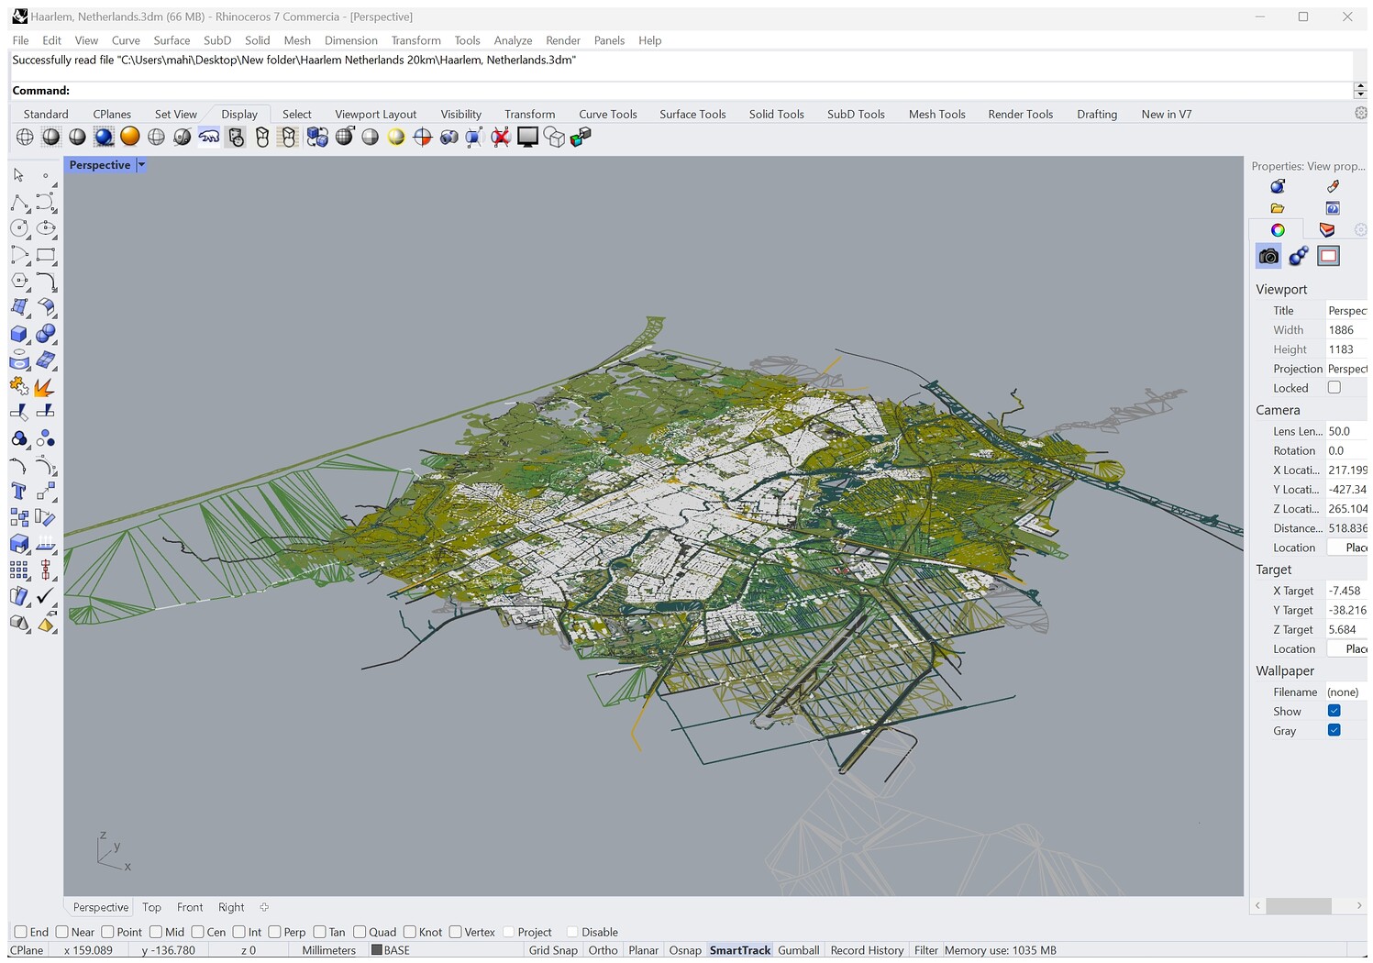
Task: Select the Rendered display mode blue sphere icon
Action: click(104, 137)
